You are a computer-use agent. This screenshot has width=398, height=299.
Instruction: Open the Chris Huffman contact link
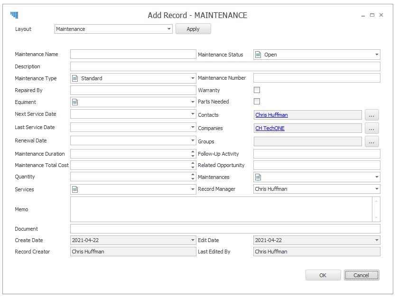(271, 115)
